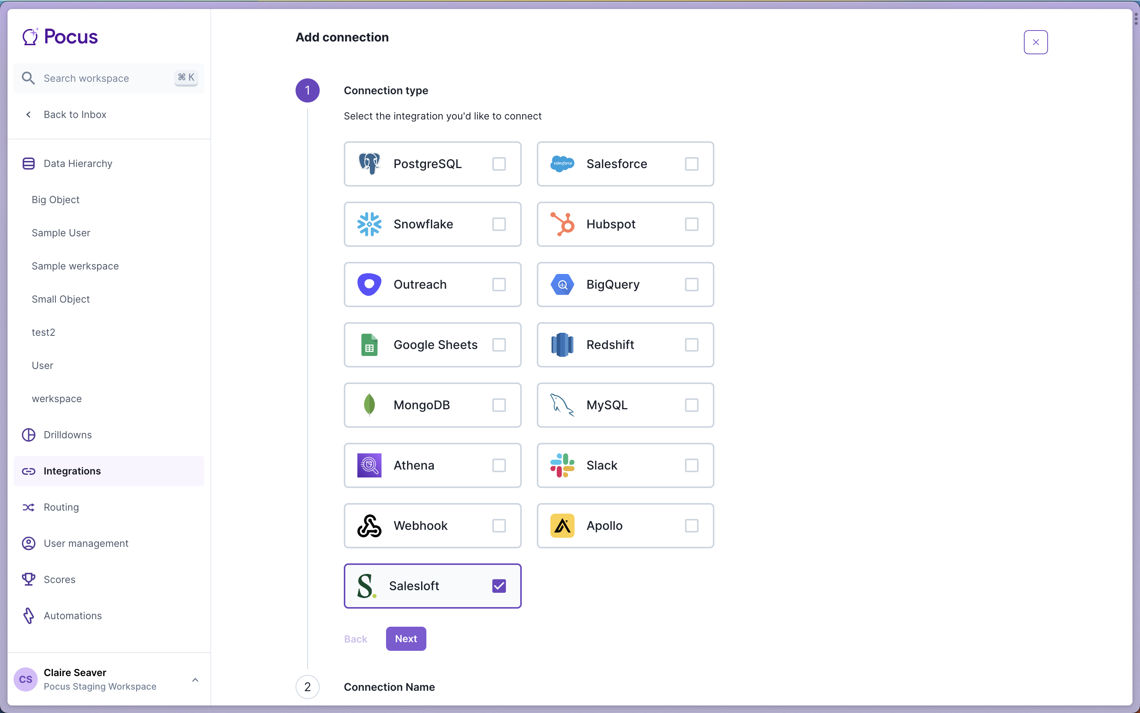Select the Sample User tree item
Image resolution: width=1140 pixels, height=713 pixels.
point(61,233)
